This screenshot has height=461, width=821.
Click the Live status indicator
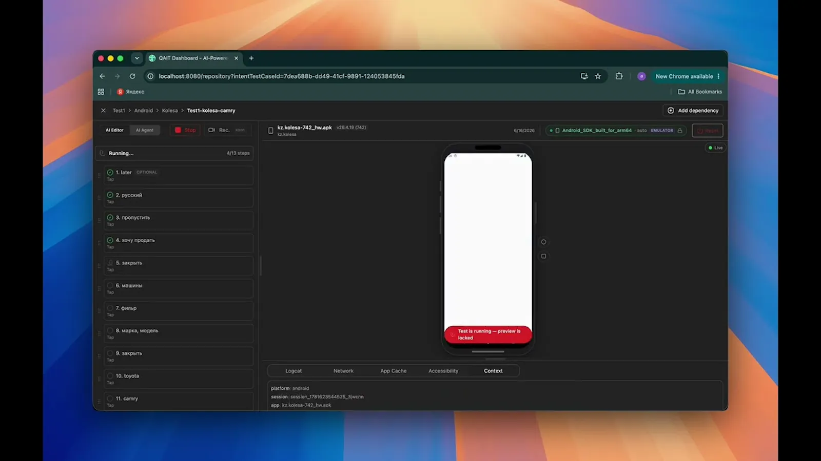(715, 148)
